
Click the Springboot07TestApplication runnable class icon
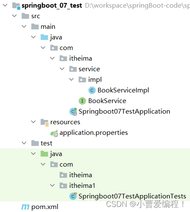(73, 112)
